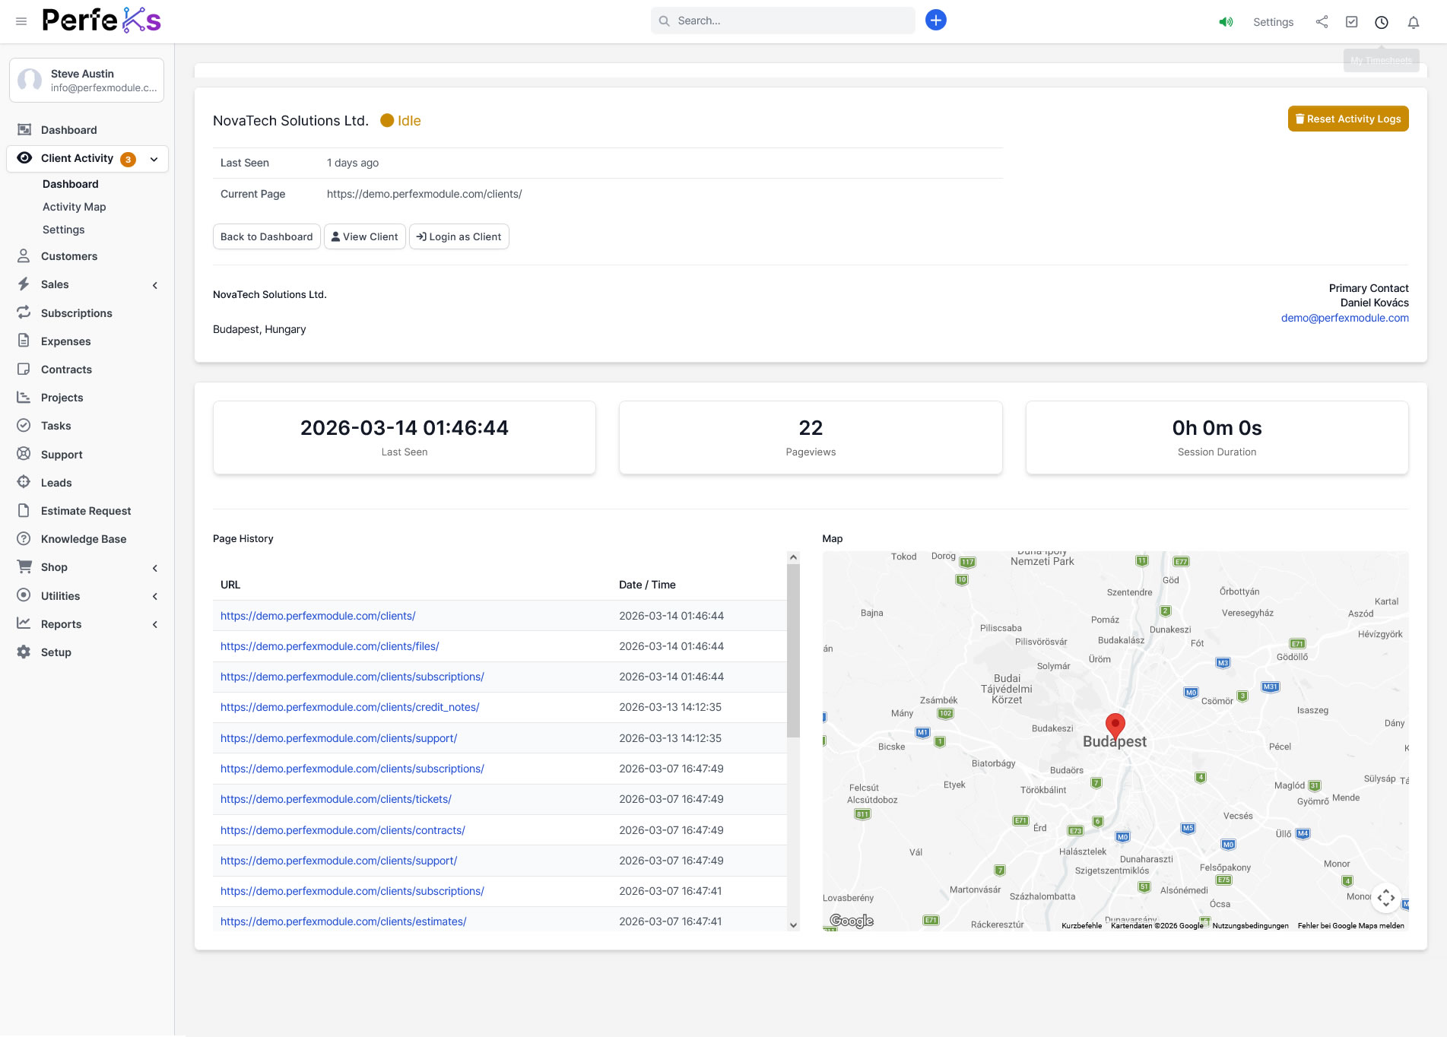Click the green speaker sound icon

point(1226,22)
